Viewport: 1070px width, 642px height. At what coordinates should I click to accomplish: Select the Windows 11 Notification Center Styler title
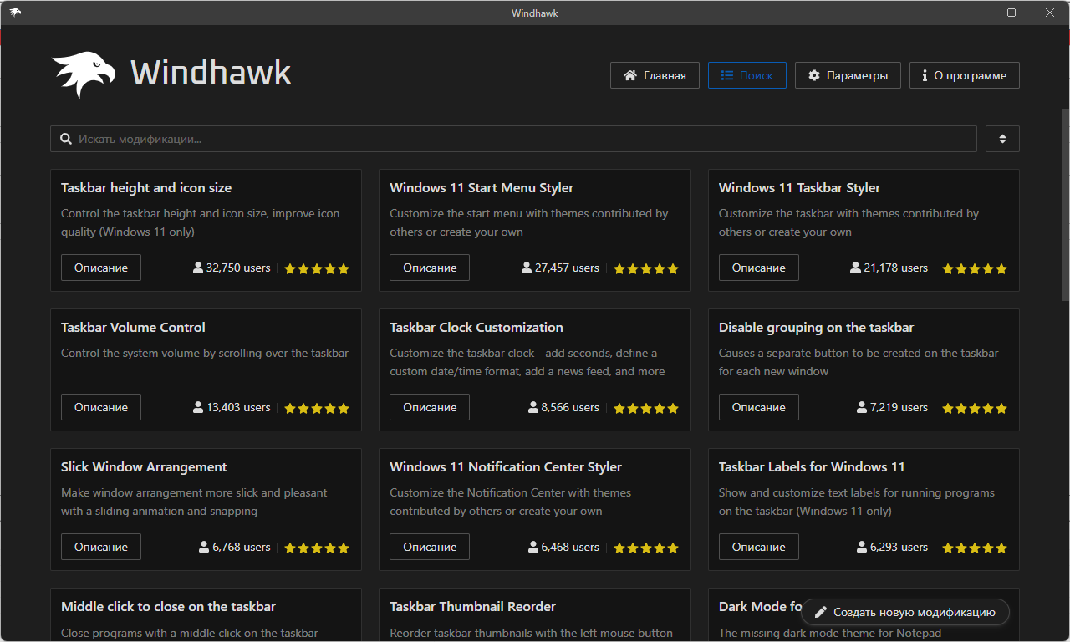tap(506, 467)
